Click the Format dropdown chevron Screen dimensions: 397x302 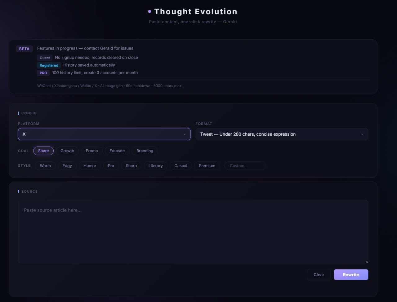[x=362, y=134]
